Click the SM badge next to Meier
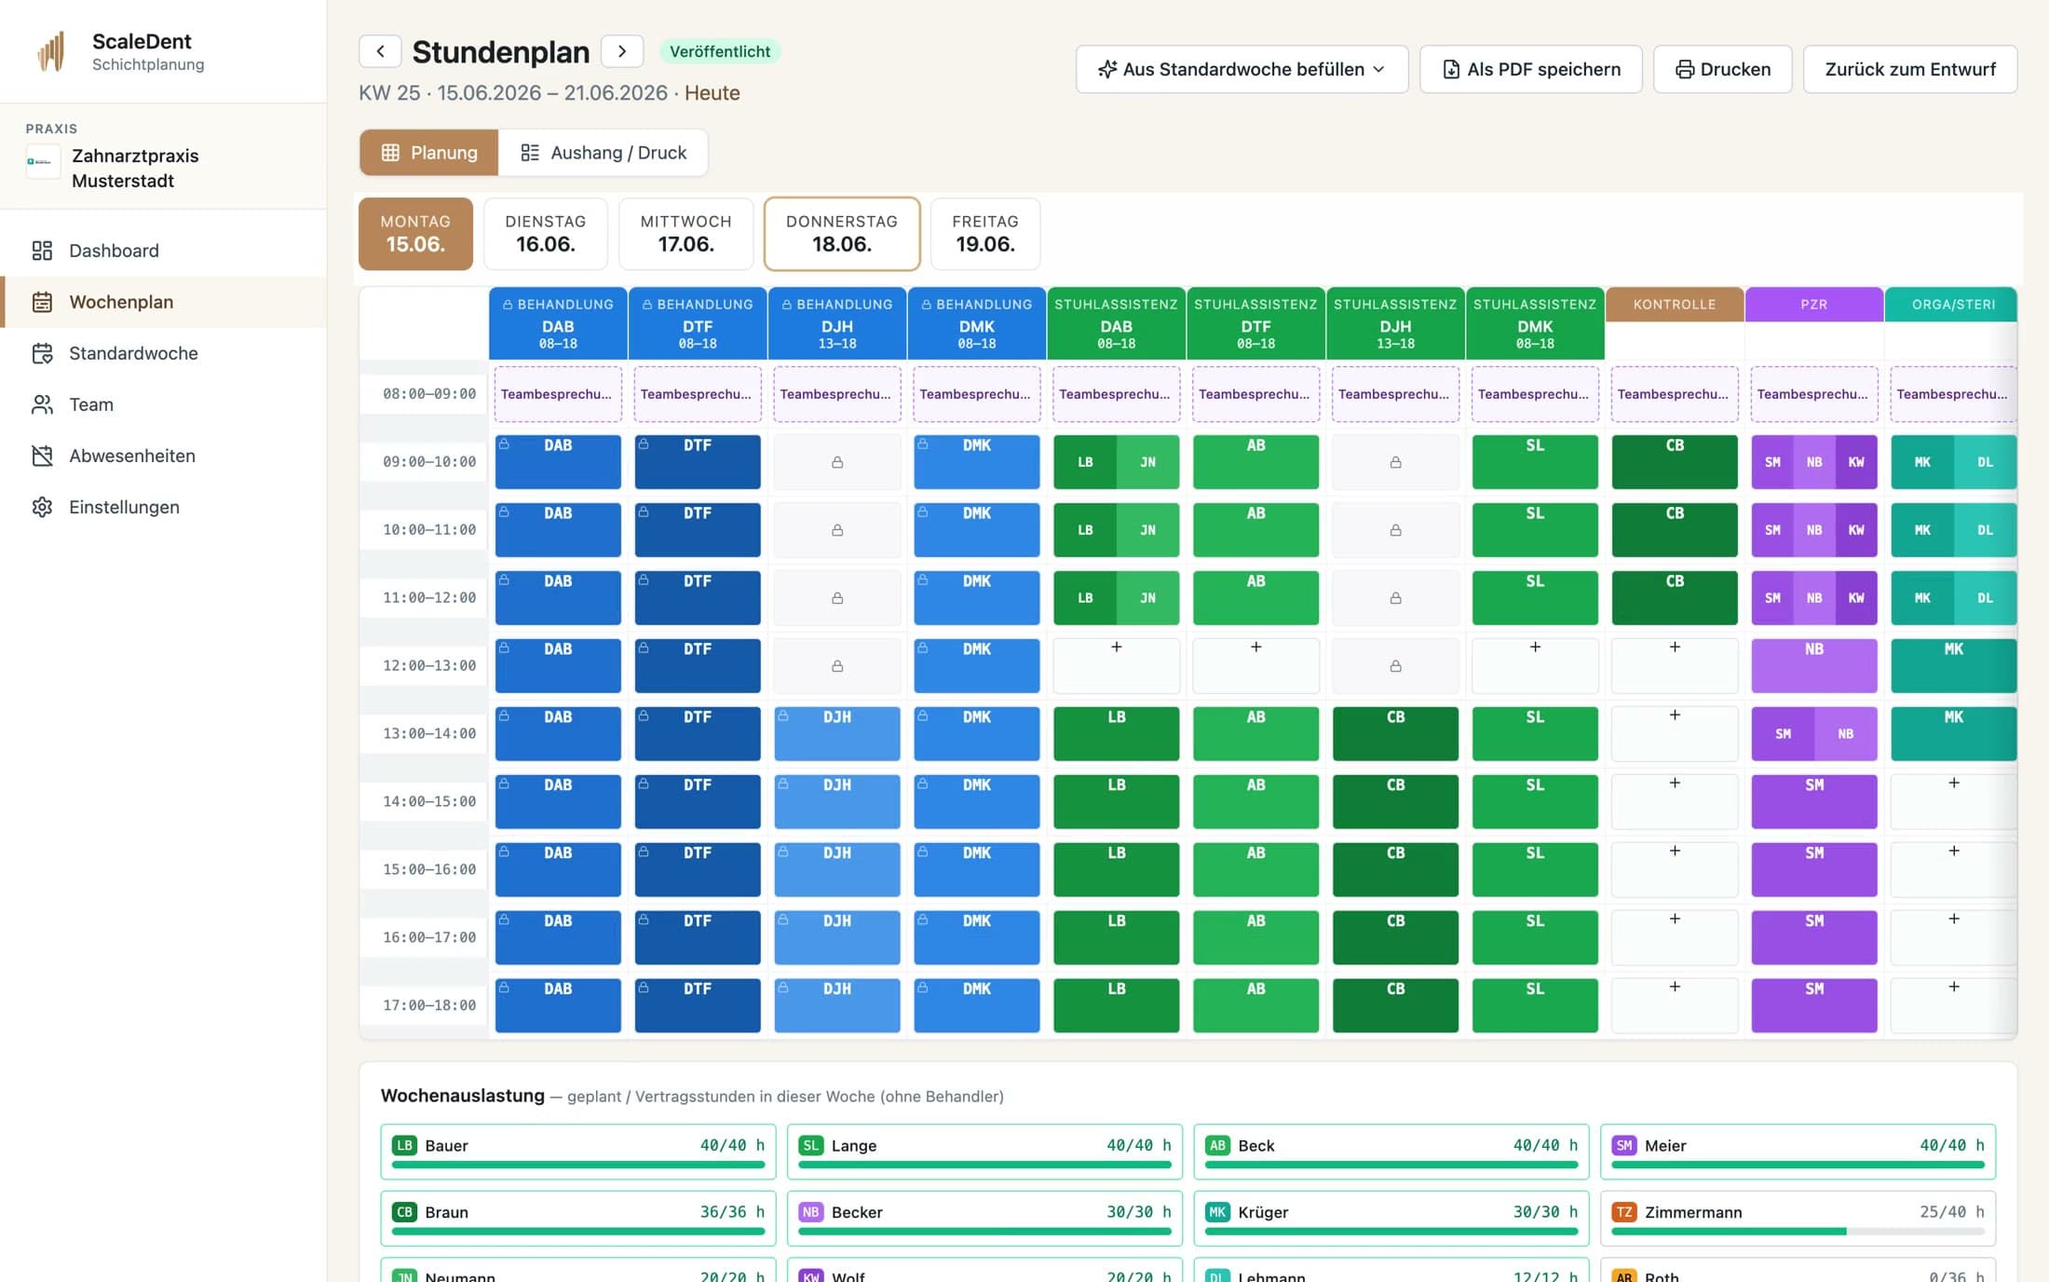The width and height of the screenshot is (2049, 1282). [x=1624, y=1145]
